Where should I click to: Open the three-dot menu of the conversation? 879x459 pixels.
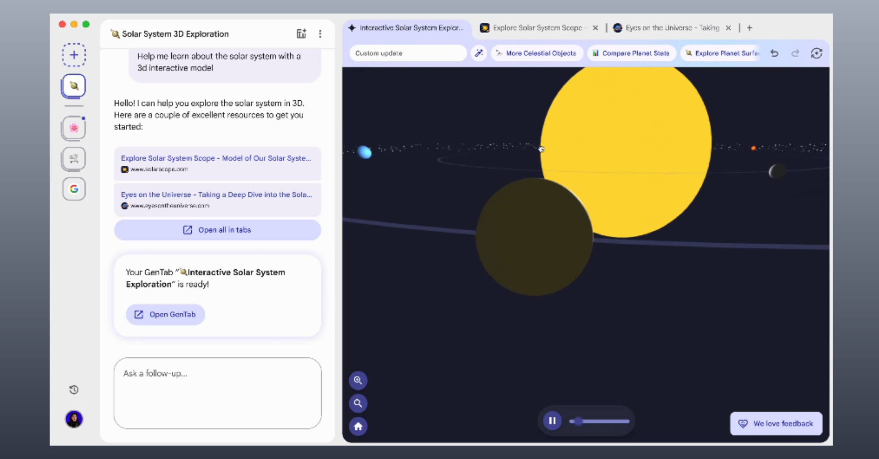tap(320, 34)
